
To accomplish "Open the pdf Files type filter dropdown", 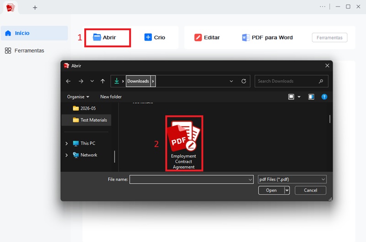I will [292, 179].
